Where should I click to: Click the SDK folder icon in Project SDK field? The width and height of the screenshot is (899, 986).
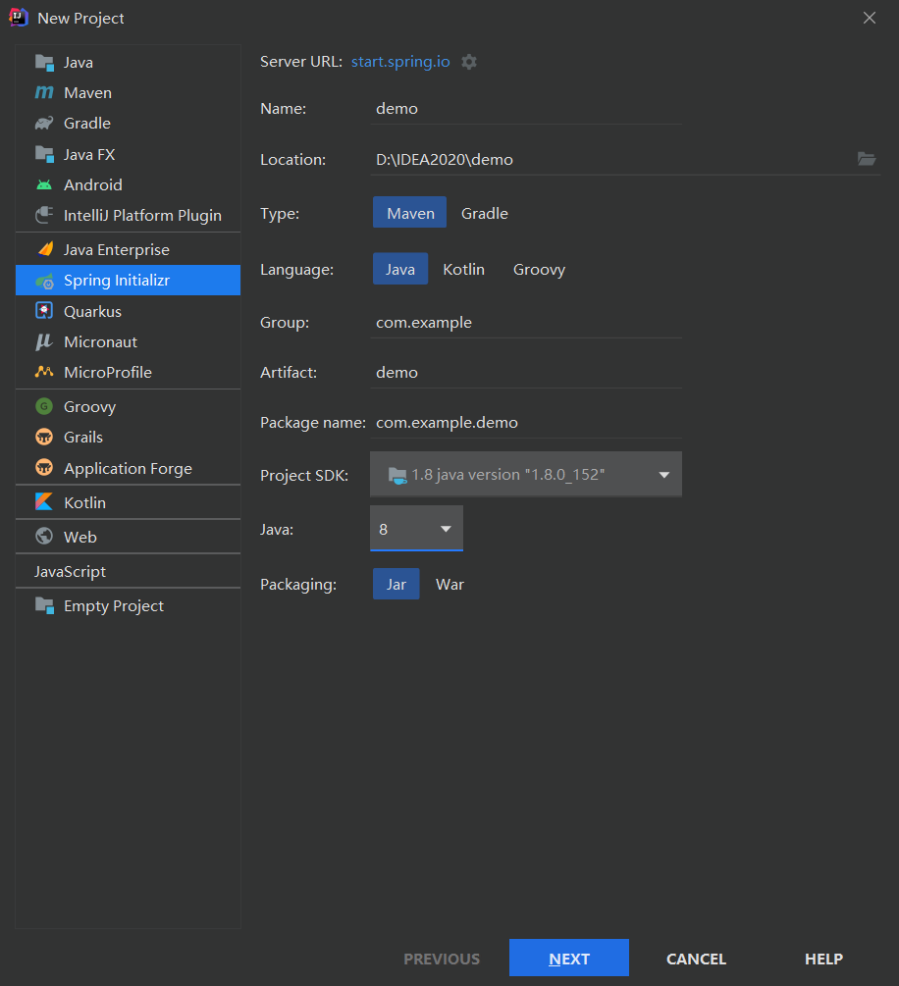pos(397,475)
